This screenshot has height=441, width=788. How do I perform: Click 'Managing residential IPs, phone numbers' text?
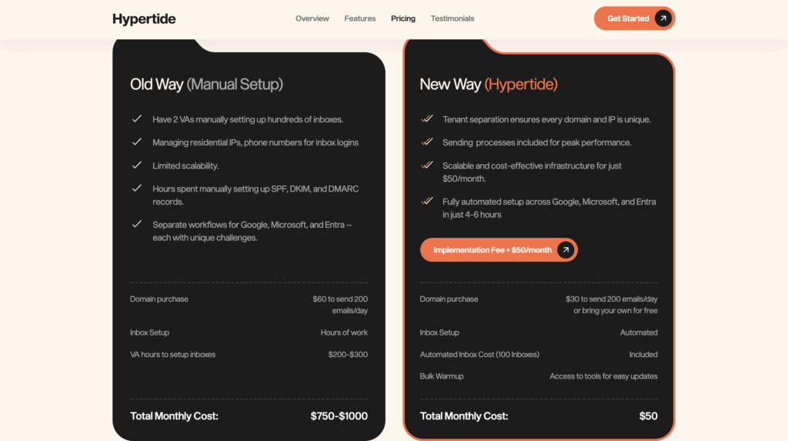[x=255, y=142]
